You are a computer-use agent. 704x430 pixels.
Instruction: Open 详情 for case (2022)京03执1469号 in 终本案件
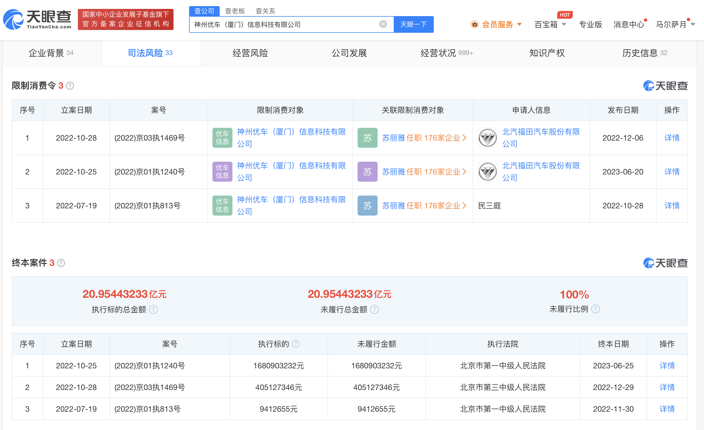click(x=667, y=387)
